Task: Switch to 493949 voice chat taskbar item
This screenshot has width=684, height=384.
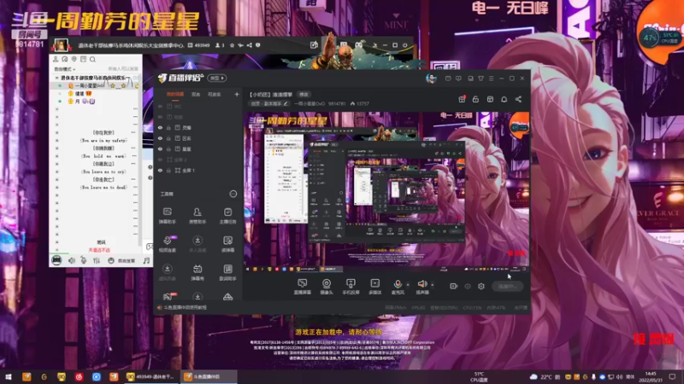Action: tap(152, 376)
